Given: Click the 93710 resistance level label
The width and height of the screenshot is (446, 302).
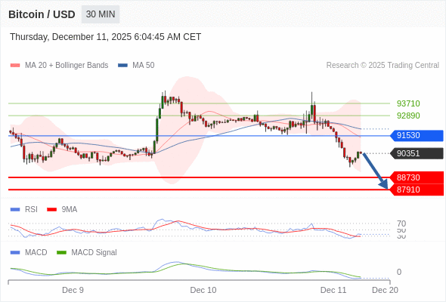Looking at the screenshot, I should point(408,103).
